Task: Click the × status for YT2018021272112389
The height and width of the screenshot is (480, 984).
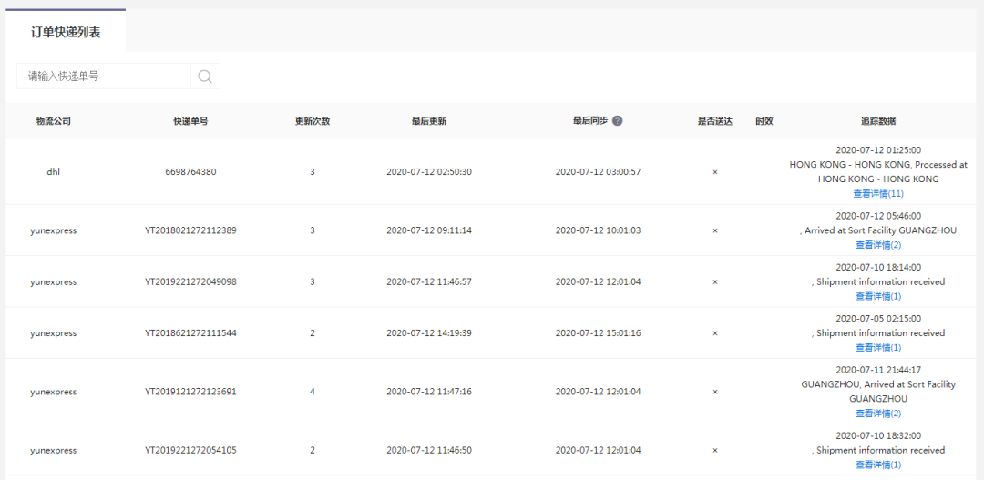Action: pyautogui.click(x=715, y=230)
